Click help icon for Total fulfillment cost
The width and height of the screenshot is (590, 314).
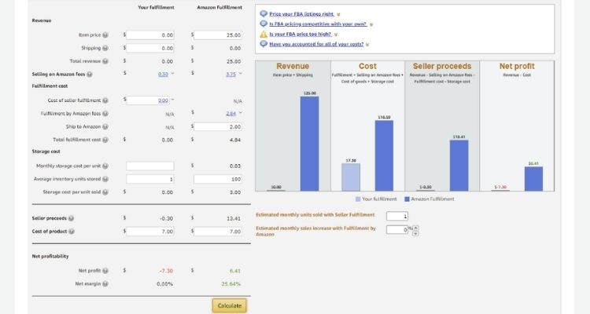105,140
